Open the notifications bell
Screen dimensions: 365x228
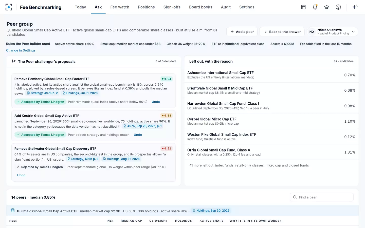pos(315,7)
